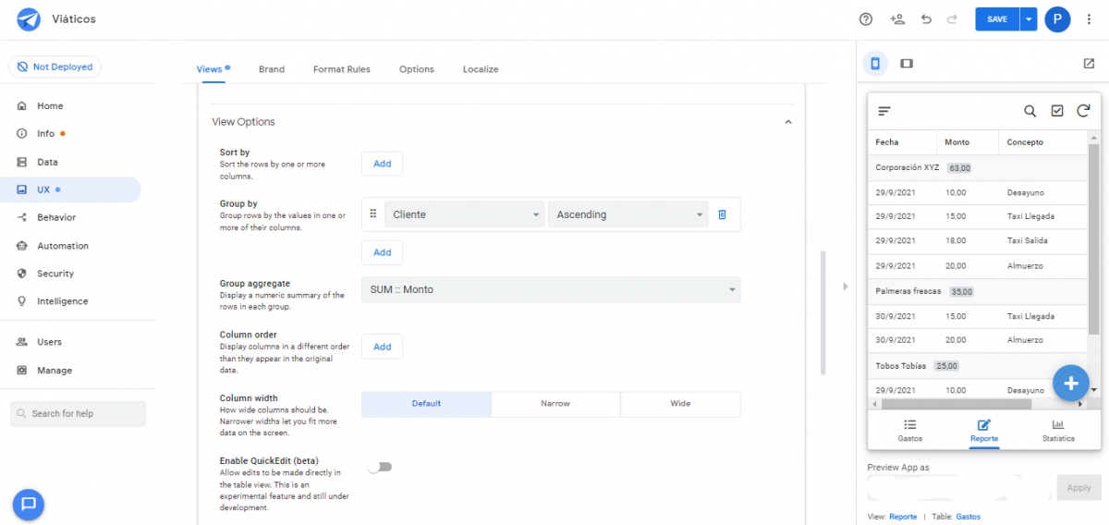This screenshot has height=525, width=1109.
Task: Open the chat support bubble
Action: [x=29, y=504]
